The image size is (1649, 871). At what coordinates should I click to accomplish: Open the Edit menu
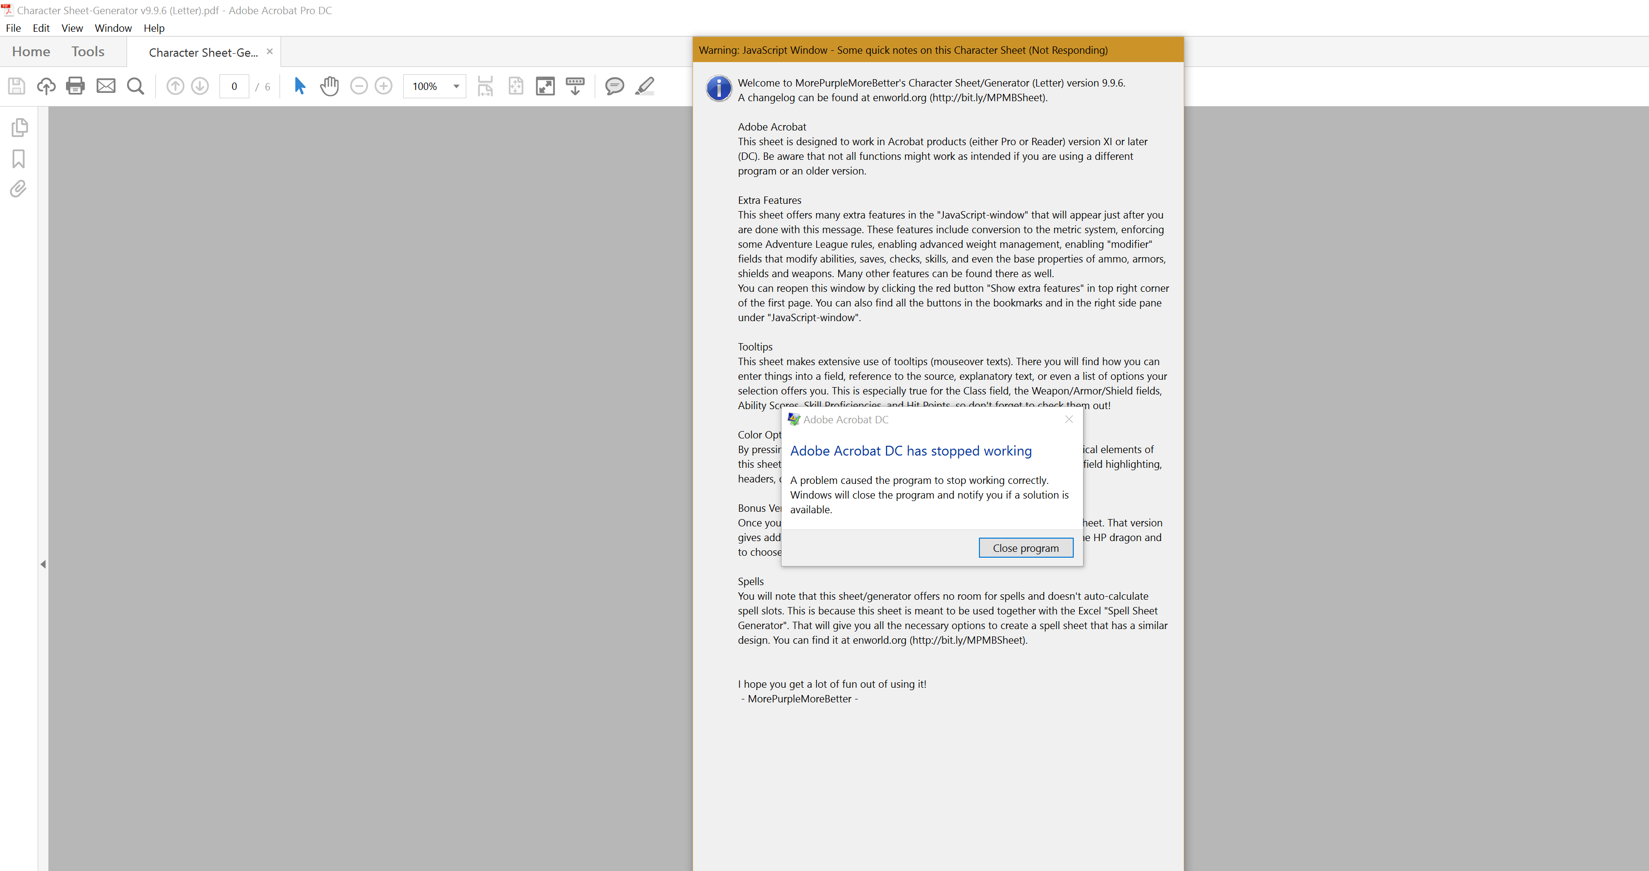click(41, 28)
